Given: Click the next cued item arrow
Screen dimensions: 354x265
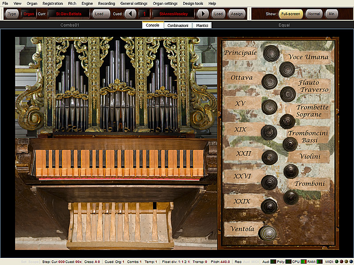Looking at the screenshot, I should tap(203, 14).
